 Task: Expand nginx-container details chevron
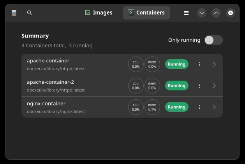pyautogui.click(x=214, y=107)
